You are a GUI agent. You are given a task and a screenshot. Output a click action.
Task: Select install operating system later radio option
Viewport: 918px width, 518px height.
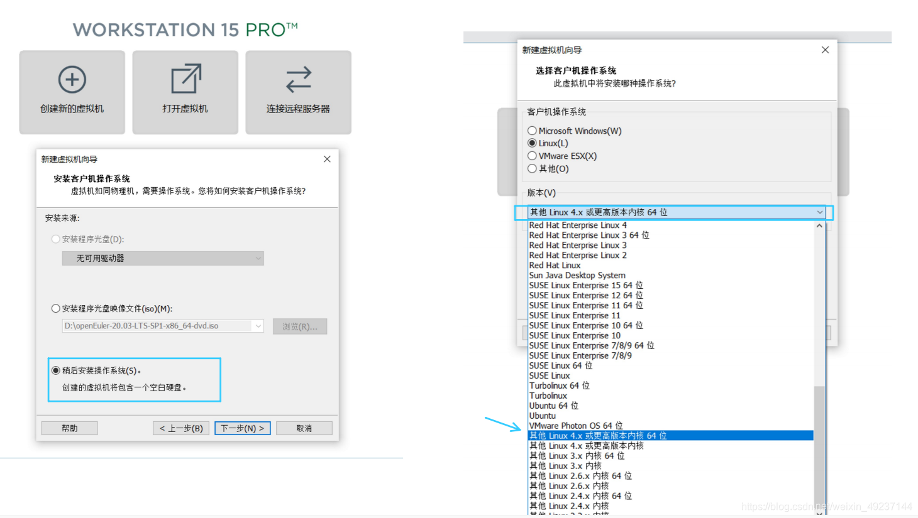click(56, 370)
